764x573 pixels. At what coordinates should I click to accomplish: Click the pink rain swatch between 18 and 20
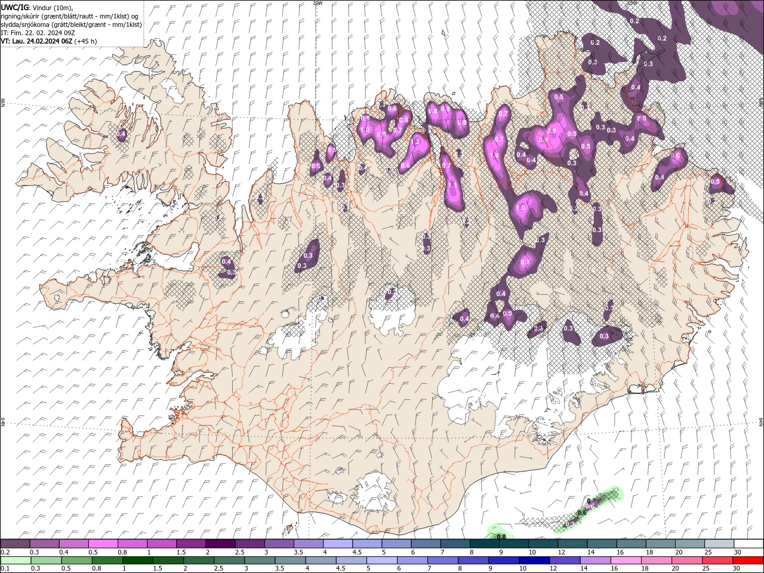point(657,560)
